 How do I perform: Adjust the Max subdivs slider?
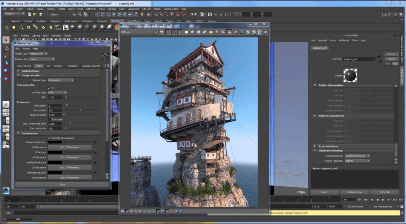pyautogui.click(x=80, y=110)
